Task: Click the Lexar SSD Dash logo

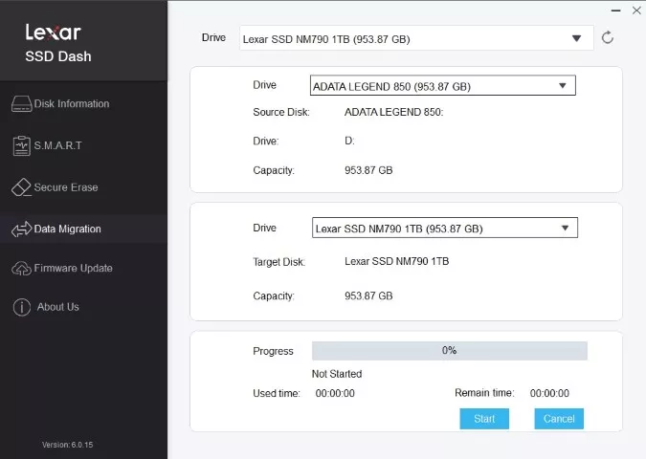Action: (x=58, y=42)
